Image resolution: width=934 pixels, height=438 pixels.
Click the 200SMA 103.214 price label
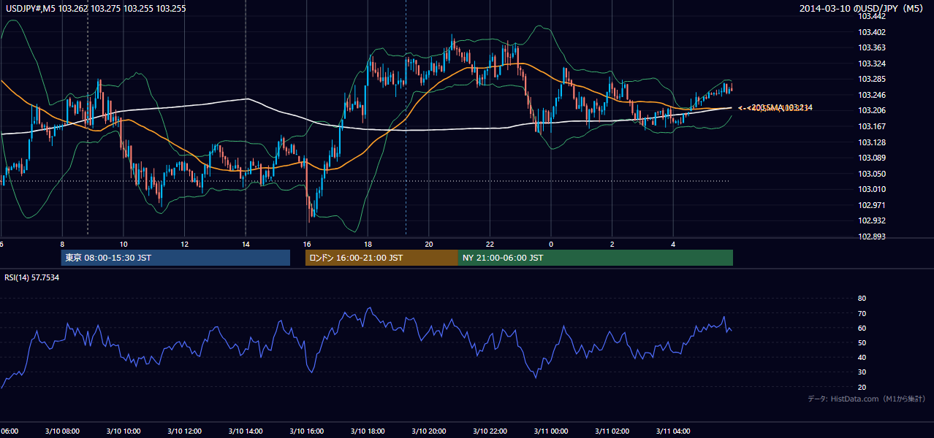(x=781, y=108)
